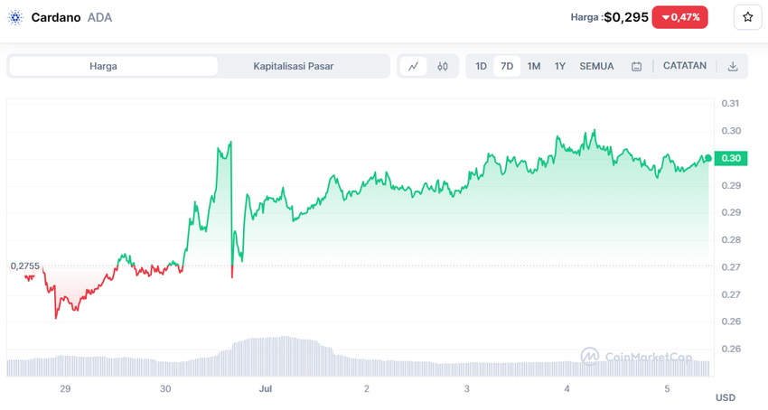Click the 29 date axis label
This screenshot has height=410, width=768.
(65, 389)
